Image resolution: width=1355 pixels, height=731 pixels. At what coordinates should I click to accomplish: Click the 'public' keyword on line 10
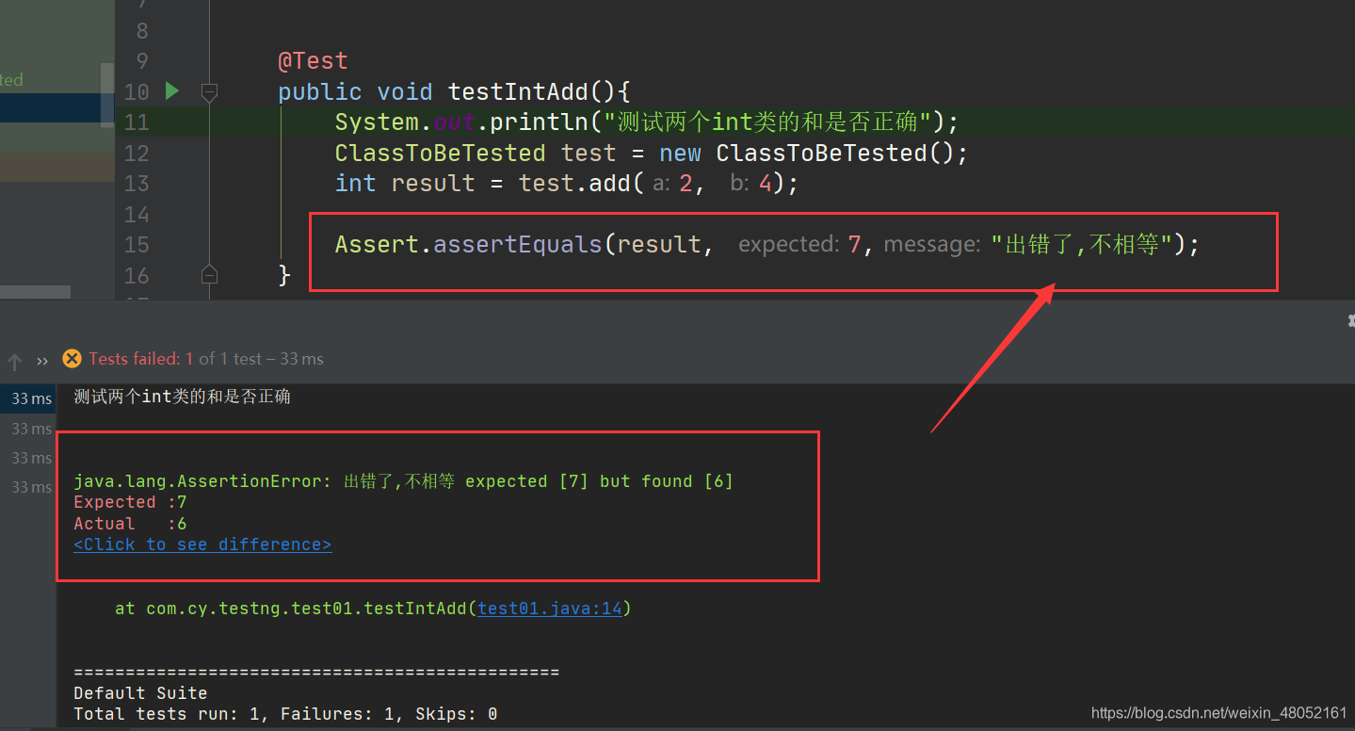(320, 91)
